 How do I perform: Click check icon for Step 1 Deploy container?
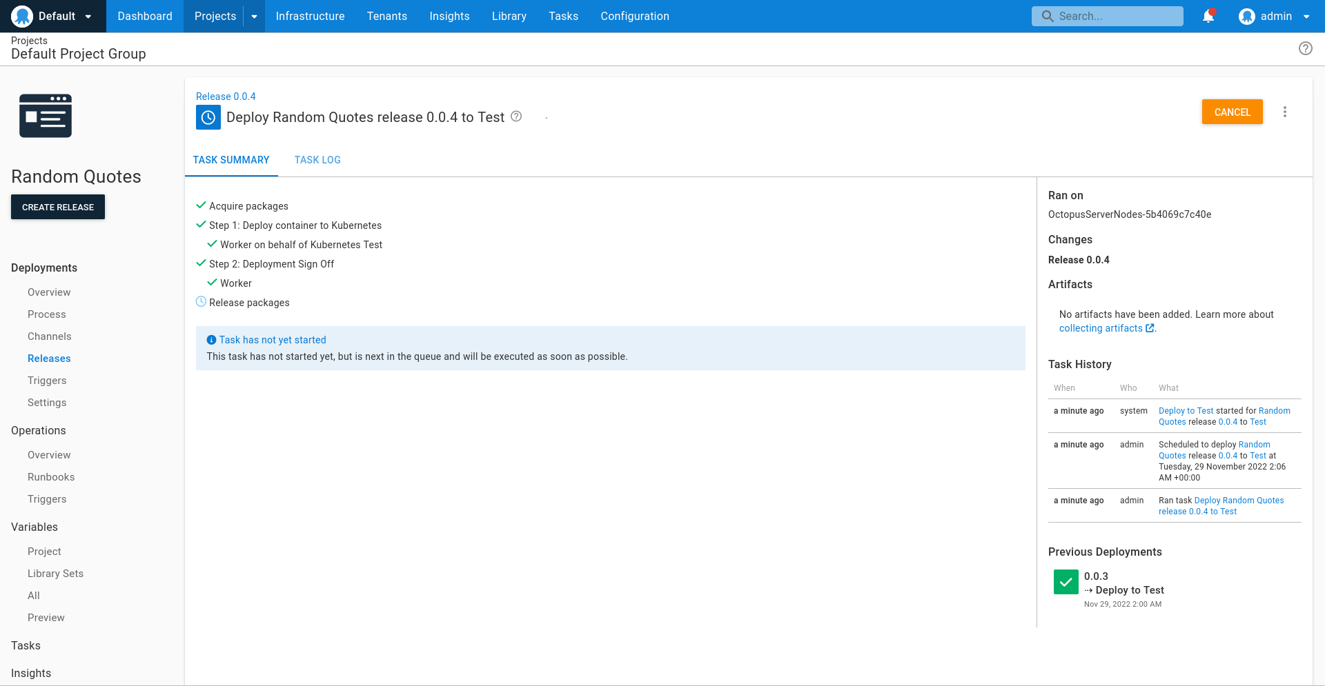pos(202,225)
